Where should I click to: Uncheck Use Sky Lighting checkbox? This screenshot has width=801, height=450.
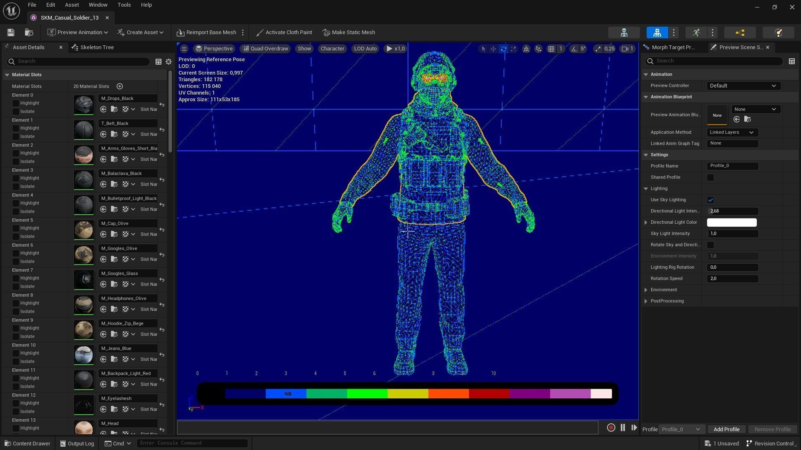point(710,200)
